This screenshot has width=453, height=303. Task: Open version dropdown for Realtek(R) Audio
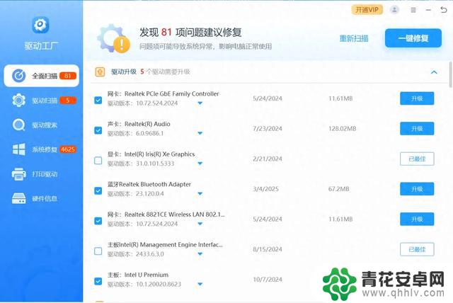[200, 133]
